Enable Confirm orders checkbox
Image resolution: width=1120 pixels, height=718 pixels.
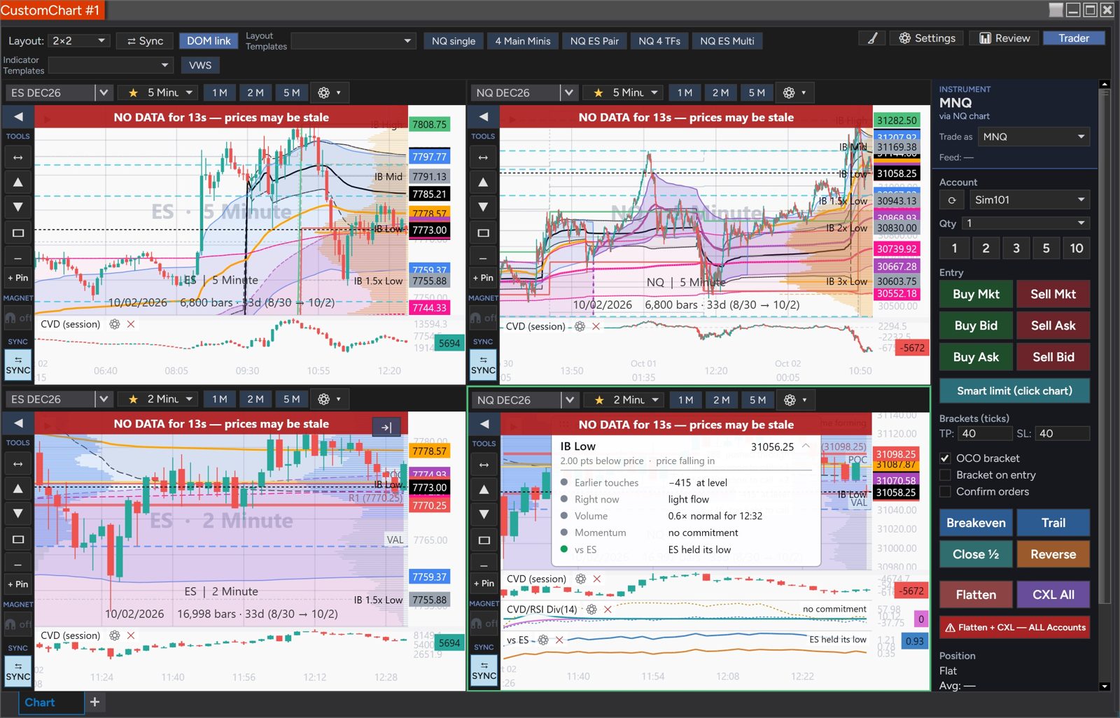tap(945, 492)
